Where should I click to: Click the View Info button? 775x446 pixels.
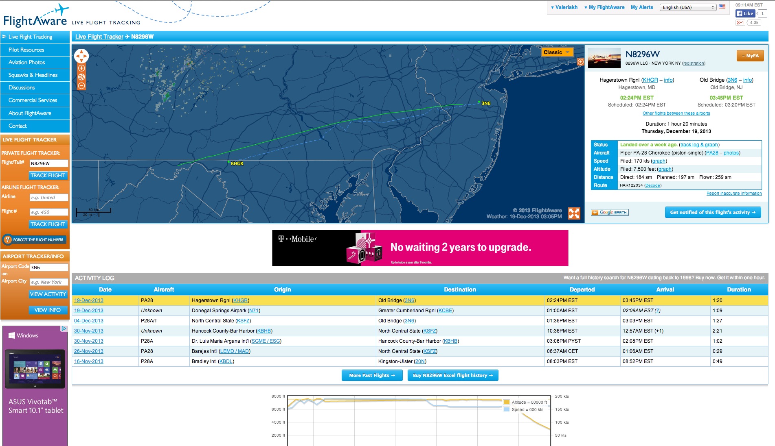48,310
